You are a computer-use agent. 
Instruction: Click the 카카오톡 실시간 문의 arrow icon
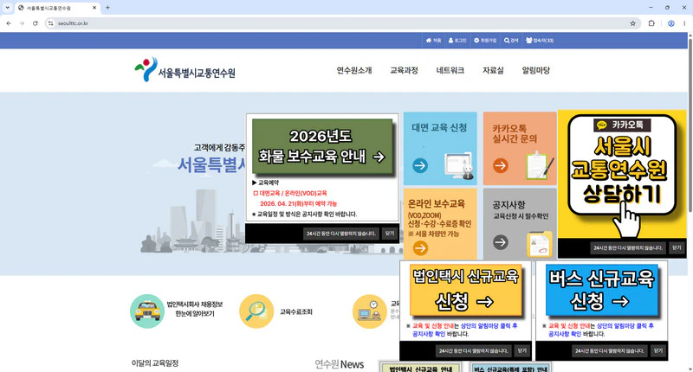coord(501,165)
